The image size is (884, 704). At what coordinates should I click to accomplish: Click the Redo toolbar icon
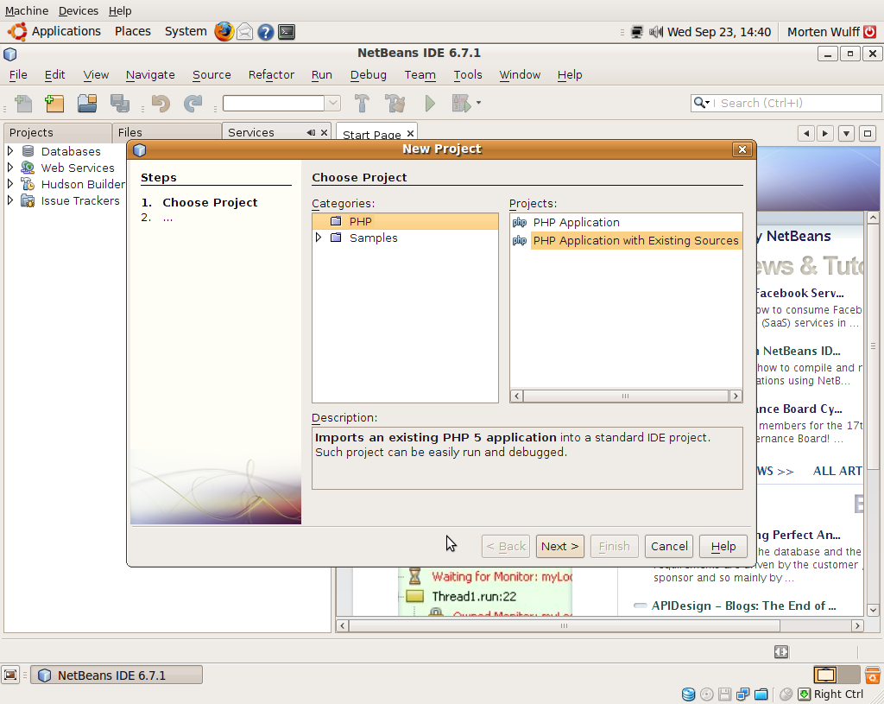click(x=193, y=104)
